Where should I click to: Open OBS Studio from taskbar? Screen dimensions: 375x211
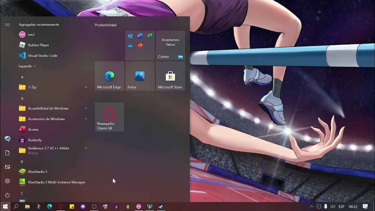point(94,207)
